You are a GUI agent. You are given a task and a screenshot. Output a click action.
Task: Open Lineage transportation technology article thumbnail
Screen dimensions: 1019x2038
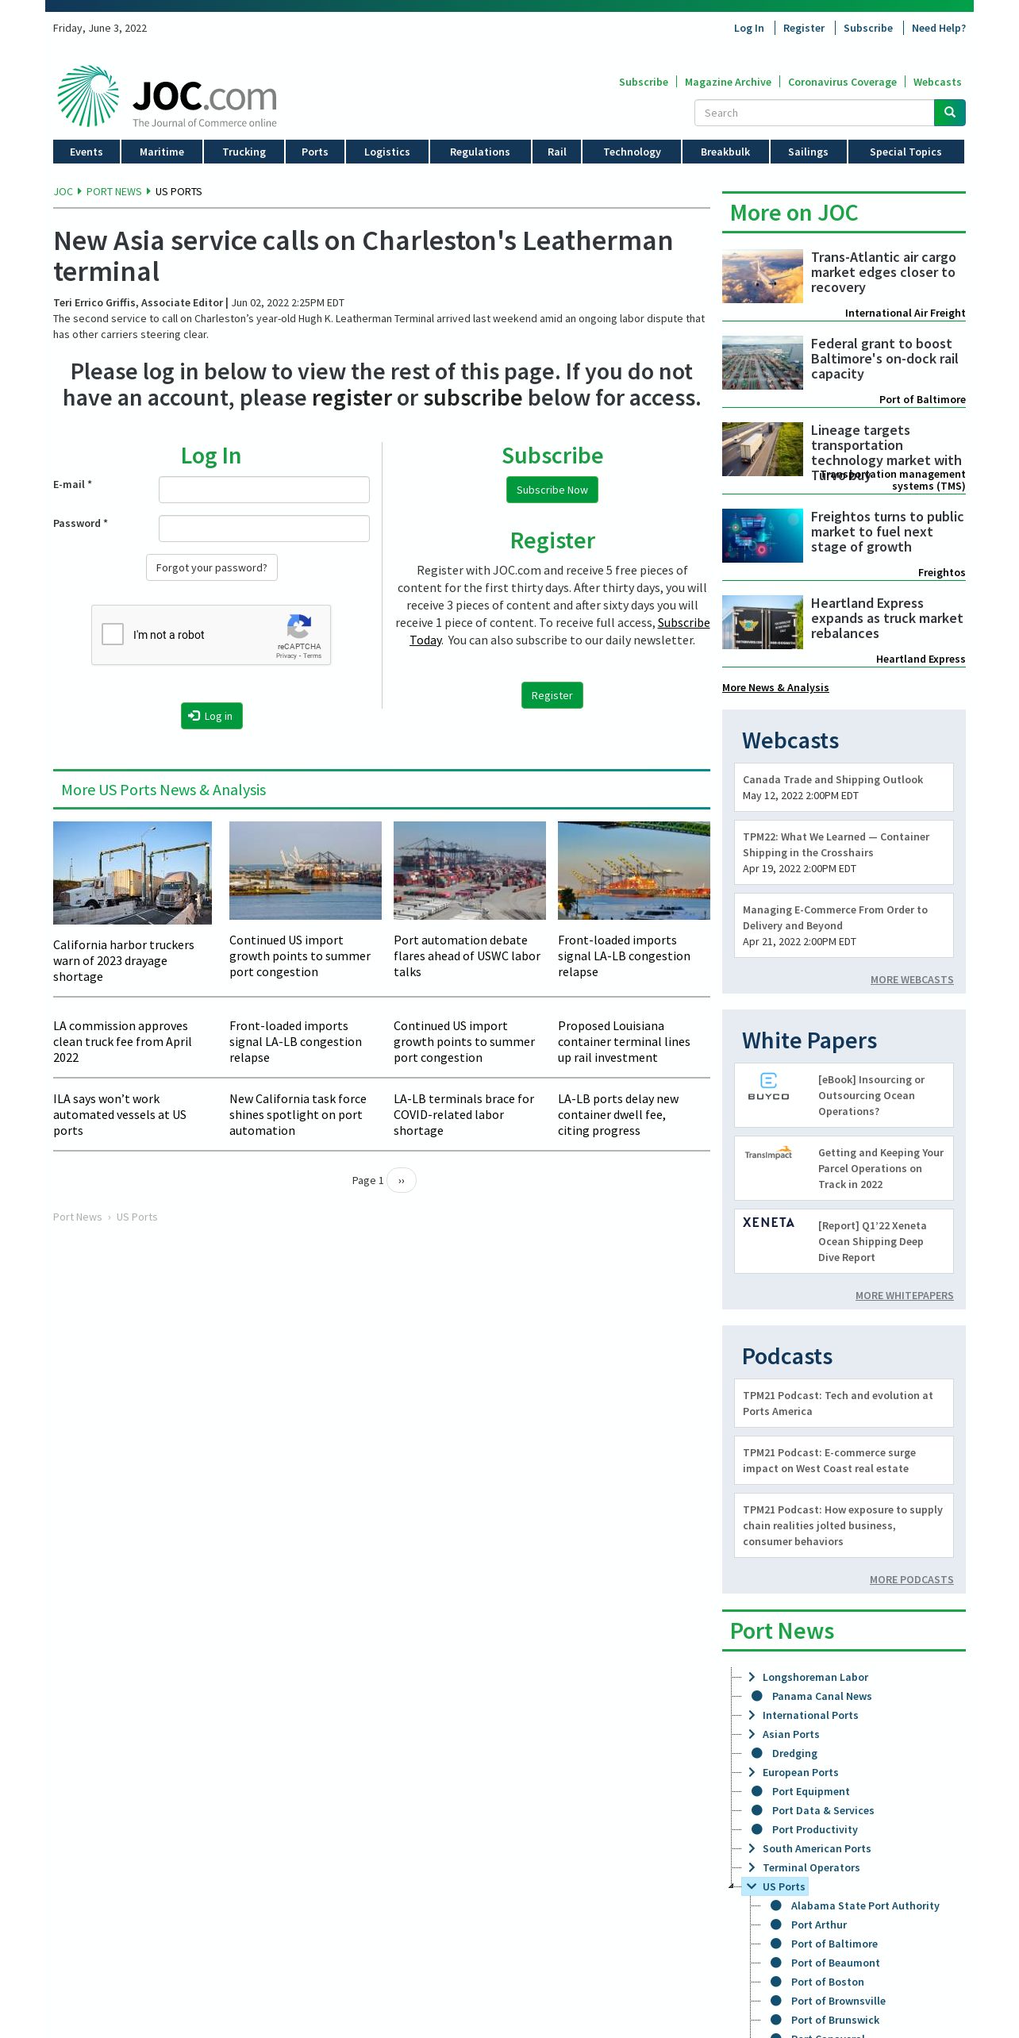pyautogui.click(x=763, y=449)
